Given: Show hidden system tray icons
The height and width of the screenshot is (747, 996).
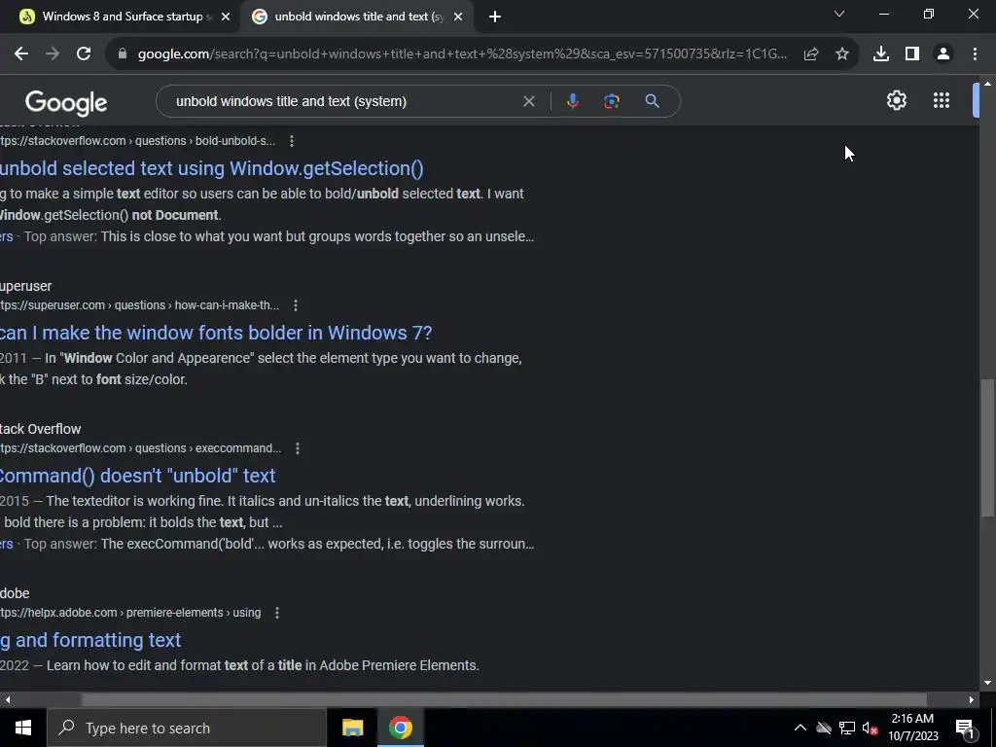Looking at the screenshot, I should tap(800, 728).
